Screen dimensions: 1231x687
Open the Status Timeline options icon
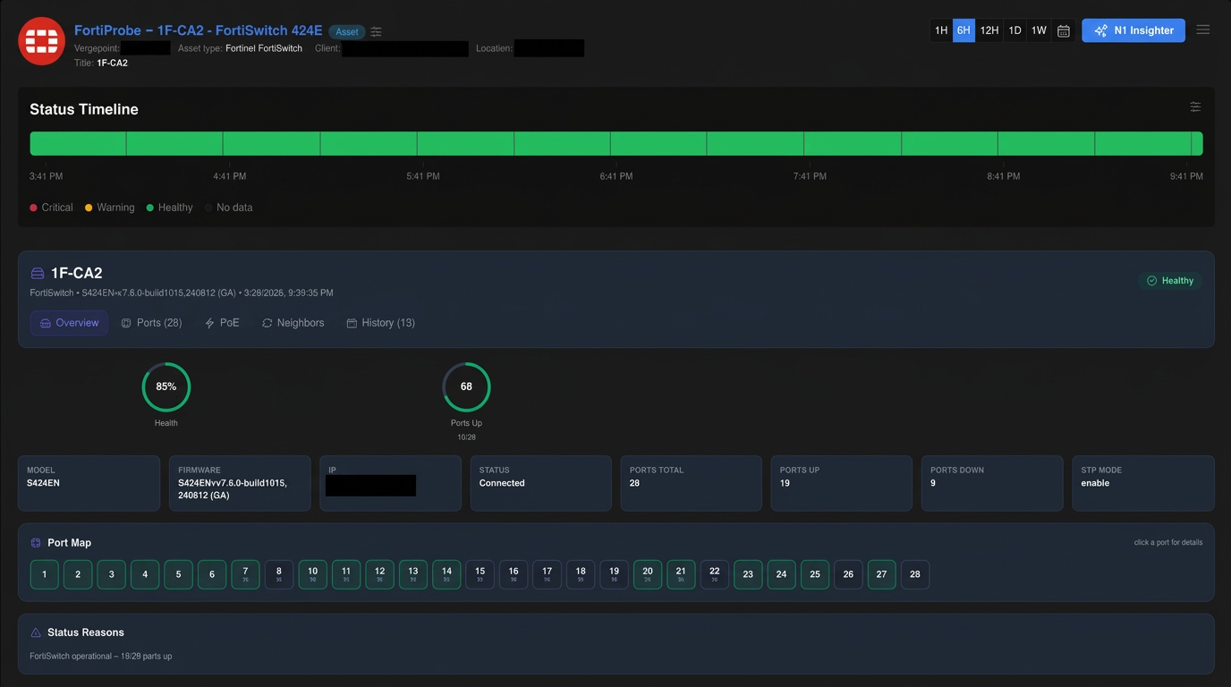[x=1195, y=106]
